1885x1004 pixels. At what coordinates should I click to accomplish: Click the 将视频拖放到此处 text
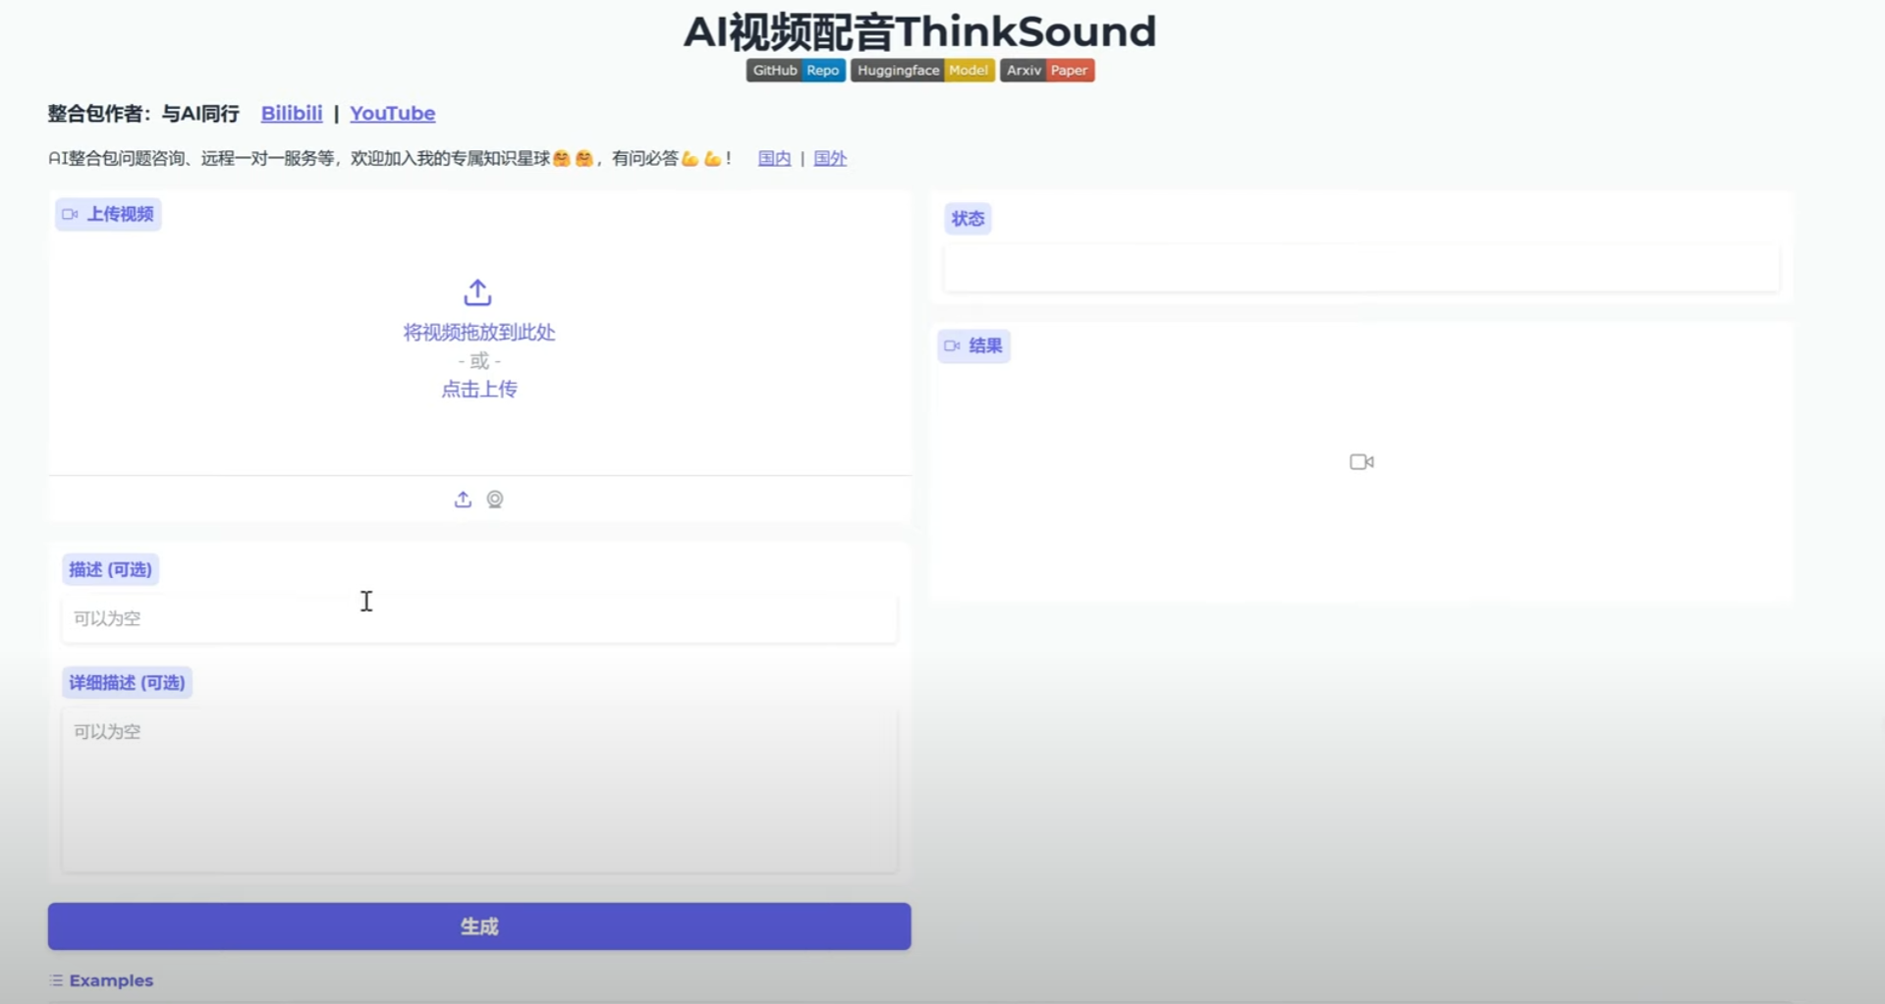pos(479,333)
